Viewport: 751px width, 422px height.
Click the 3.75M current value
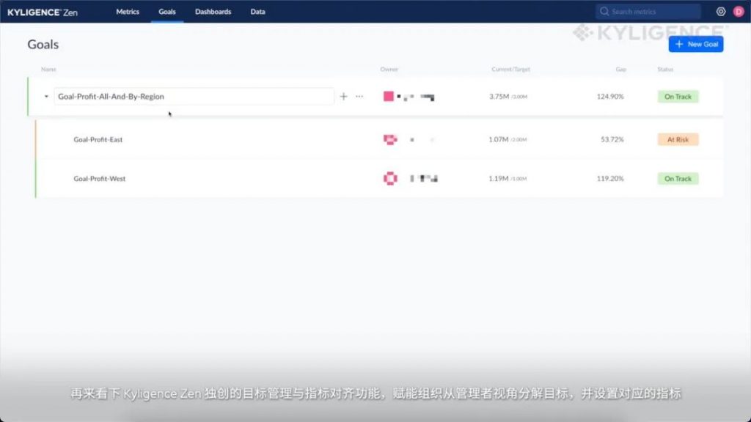(x=499, y=96)
